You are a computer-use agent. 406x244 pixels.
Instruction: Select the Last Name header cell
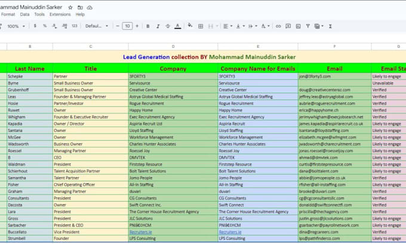[x=30, y=69]
